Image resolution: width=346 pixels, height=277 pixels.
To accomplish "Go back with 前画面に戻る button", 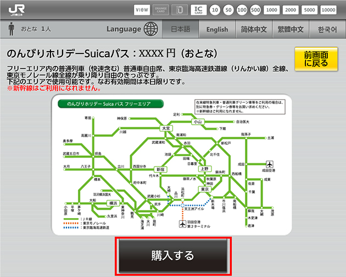I will point(316,59).
